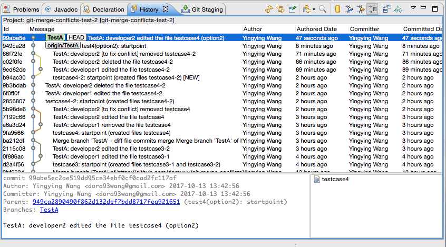Follow the TestA branch link
The height and width of the screenshot is (247, 446).
(49, 210)
